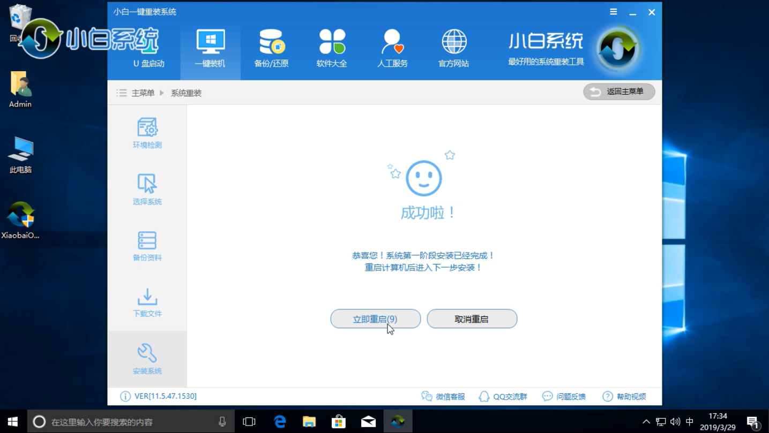Open the QQ交流群 link

click(503, 397)
